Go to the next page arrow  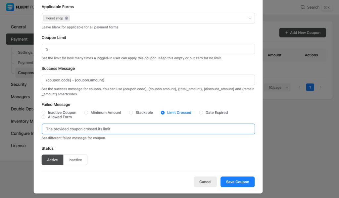[320, 87]
